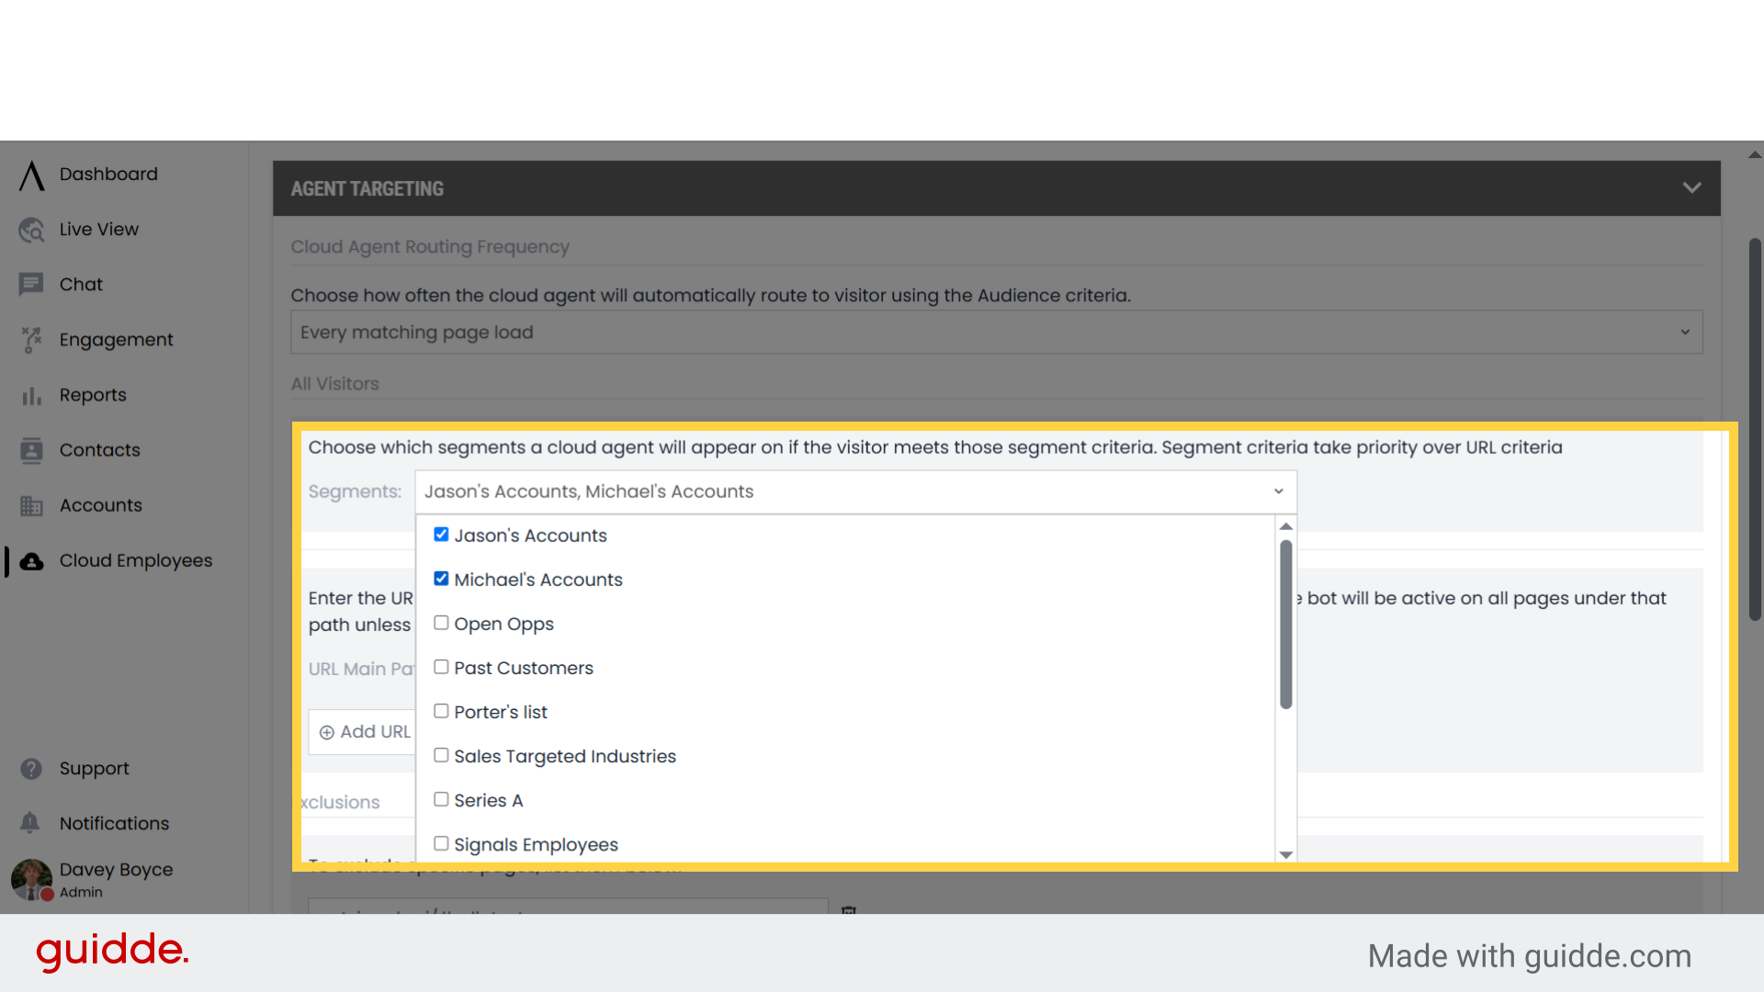1764x992 pixels.
Task: Check the Open Opps checkbox
Action: (x=441, y=623)
